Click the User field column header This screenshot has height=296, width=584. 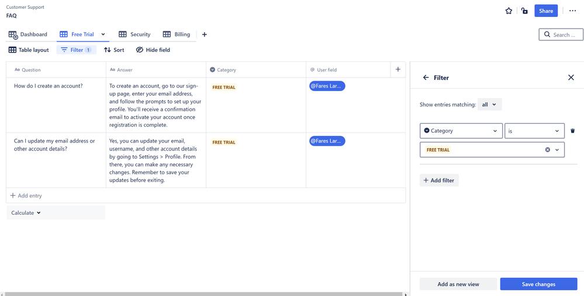click(x=348, y=70)
